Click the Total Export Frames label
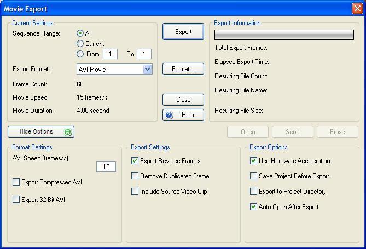The width and height of the screenshot is (366, 249). tap(241, 48)
